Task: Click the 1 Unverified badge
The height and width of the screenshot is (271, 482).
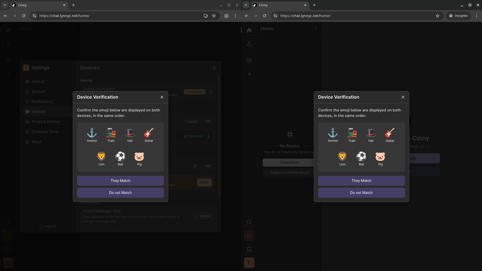Action: pos(195,92)
